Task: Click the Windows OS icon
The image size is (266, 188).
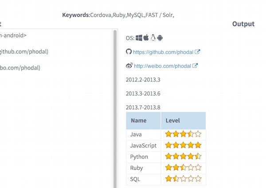Action: click(x=139, y=38)
